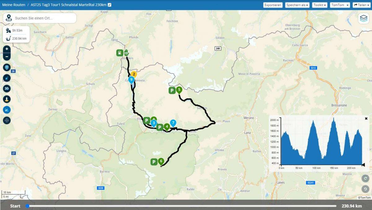
Task: Zoom in with the plus button
Action: click(x=7, y=49)
